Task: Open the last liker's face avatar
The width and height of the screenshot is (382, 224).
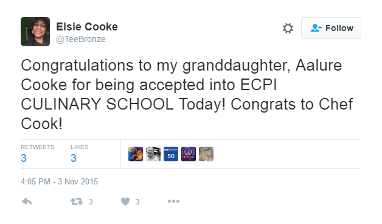Action: [x=206, y=154]
